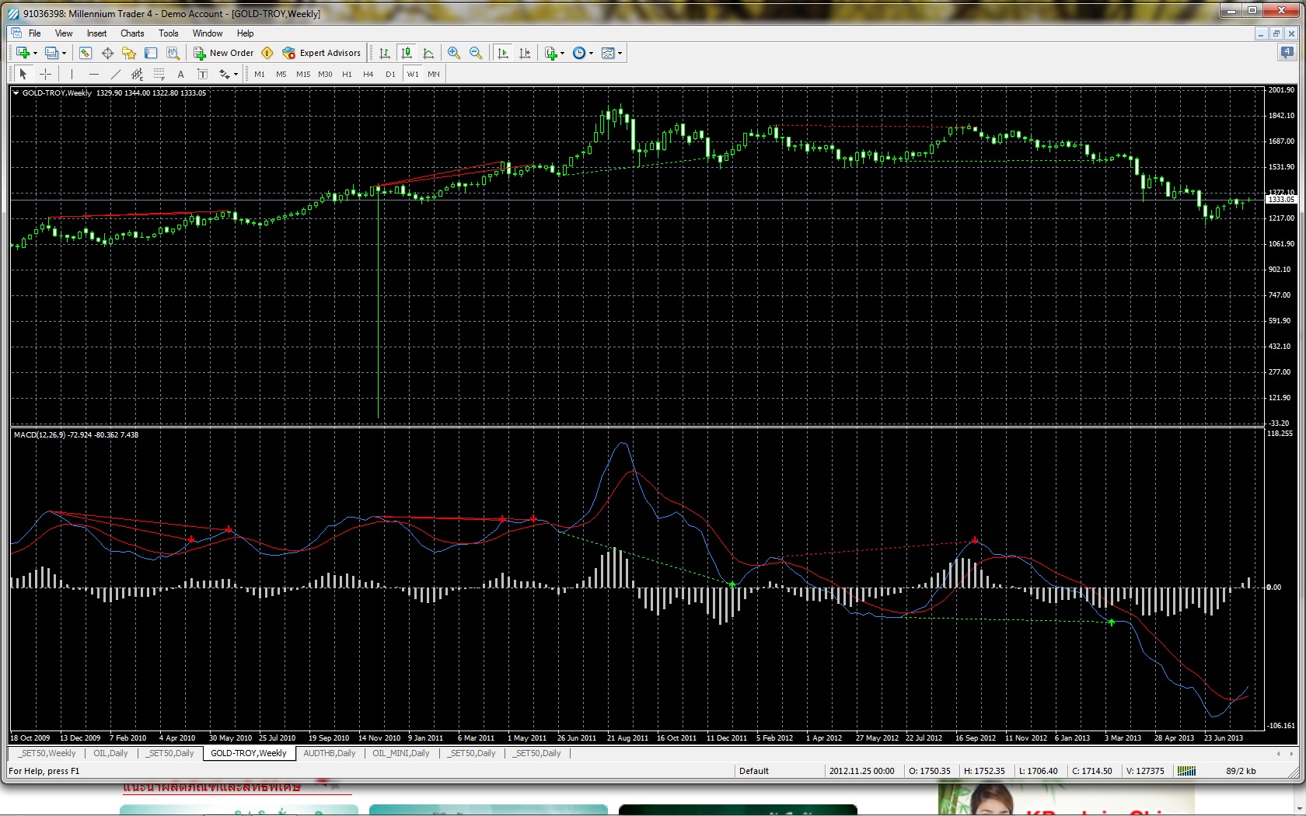Select the OIL_MINI,Daily chart tab
The height and width of the screenshot is (816, 1306).
[401, 753]
